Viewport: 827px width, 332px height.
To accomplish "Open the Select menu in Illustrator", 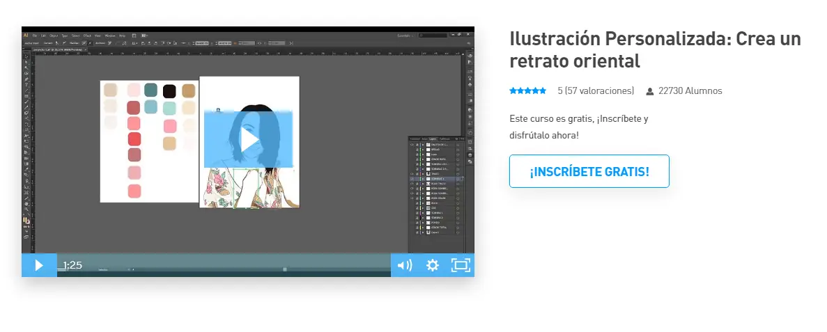I will (76, 35).
